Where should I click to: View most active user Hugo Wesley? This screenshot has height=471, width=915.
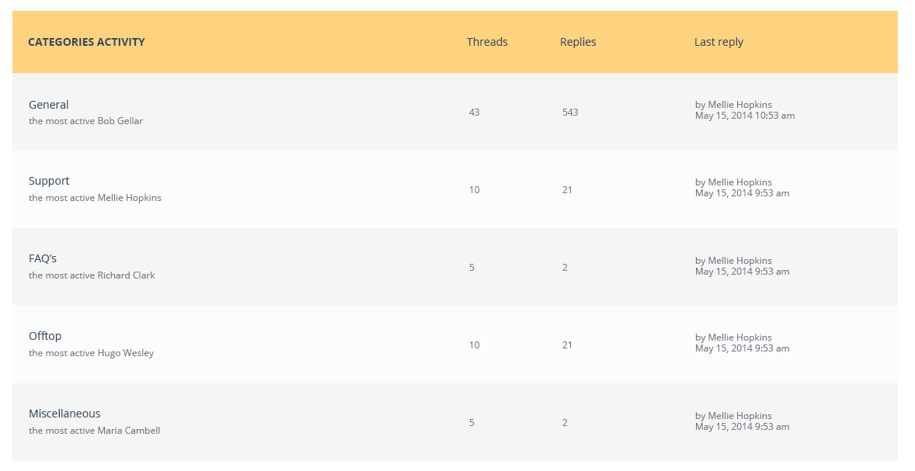pyautogui.click(x=126, y=353)
